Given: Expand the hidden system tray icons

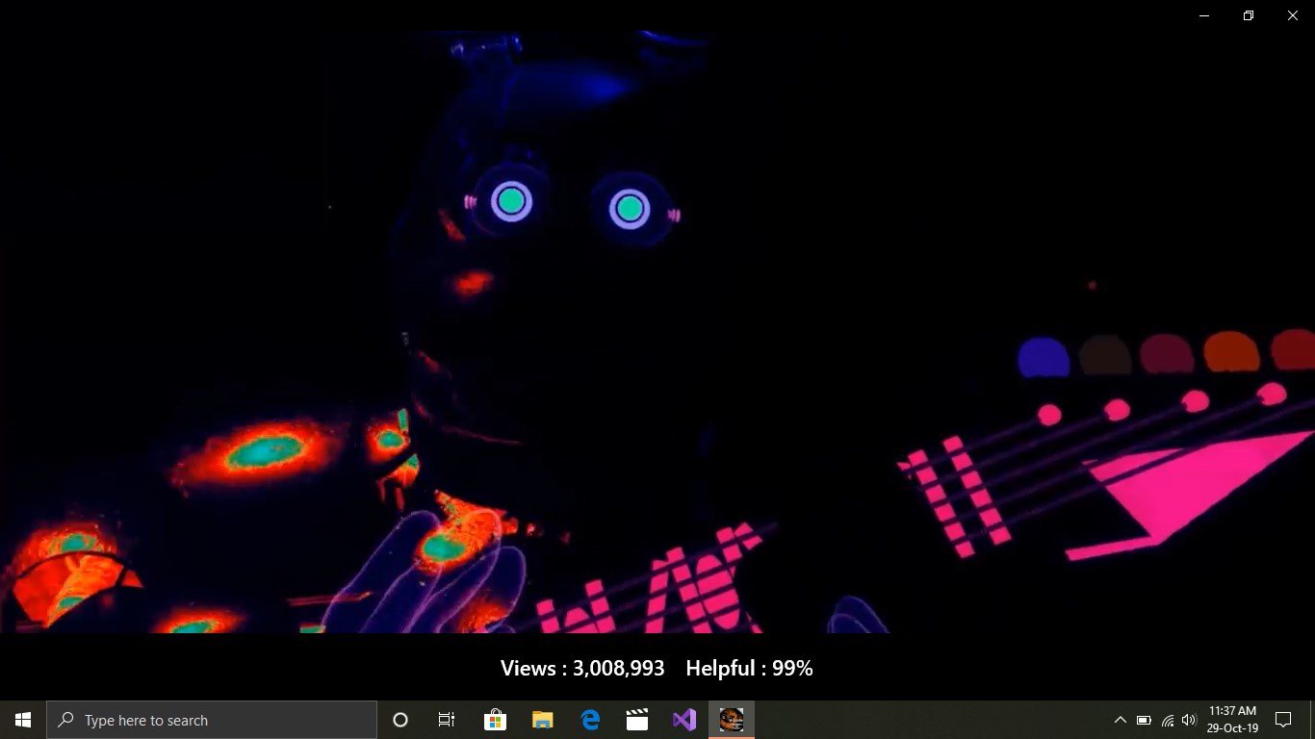Looking at the screenshot, I should point(1120,720).
